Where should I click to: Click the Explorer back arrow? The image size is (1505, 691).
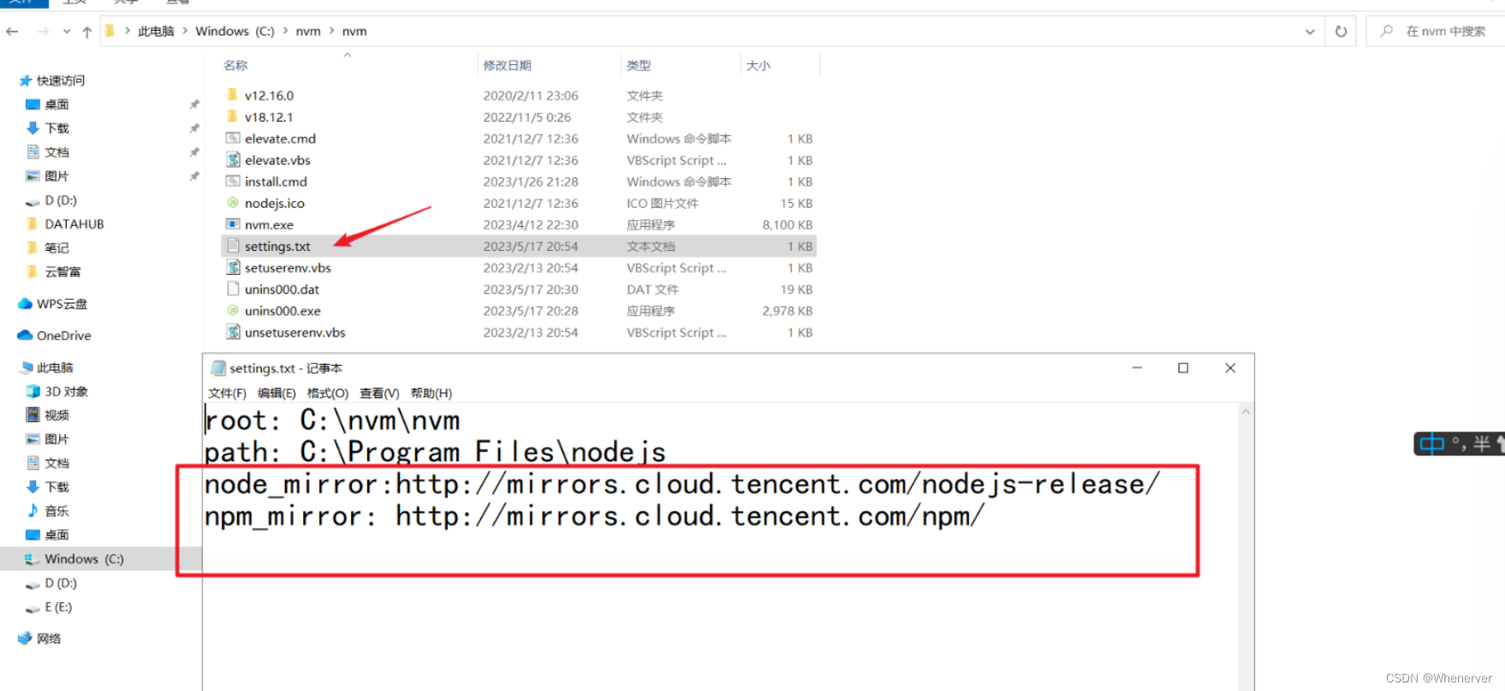(12, 32)
